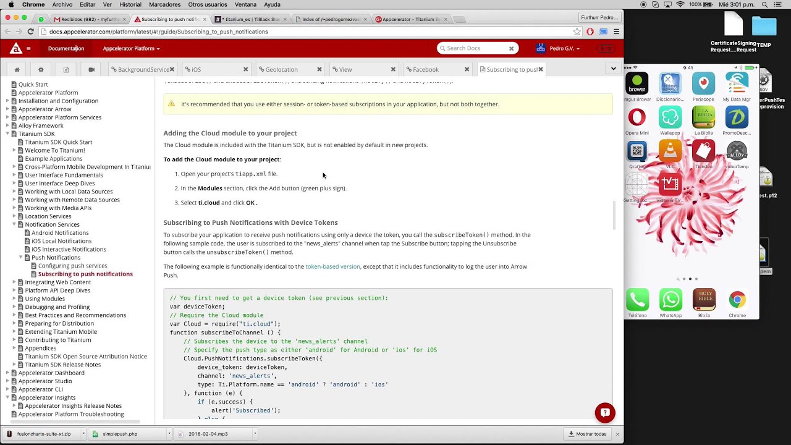Click in the Search Docs field
This screenshot has width=791, height=445.
tap(476, 48)
